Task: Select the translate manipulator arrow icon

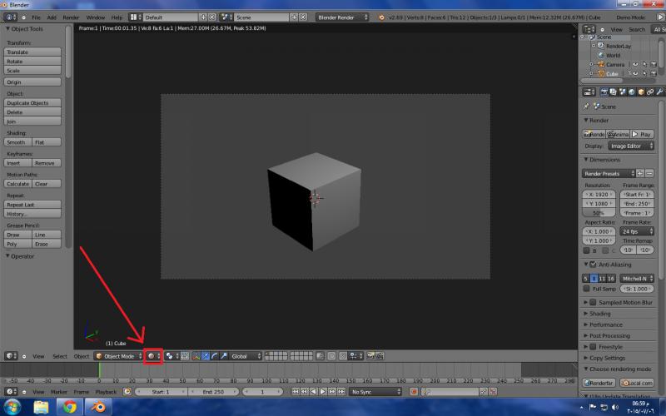Action: tap(206, 356)
